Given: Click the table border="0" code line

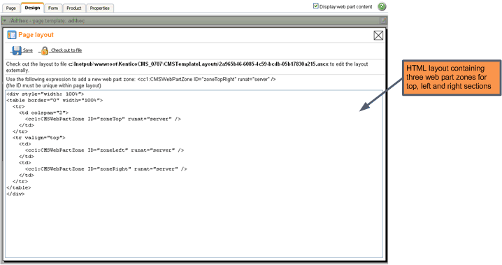Looking at the screenshot, I should click(x=55, y=101).
